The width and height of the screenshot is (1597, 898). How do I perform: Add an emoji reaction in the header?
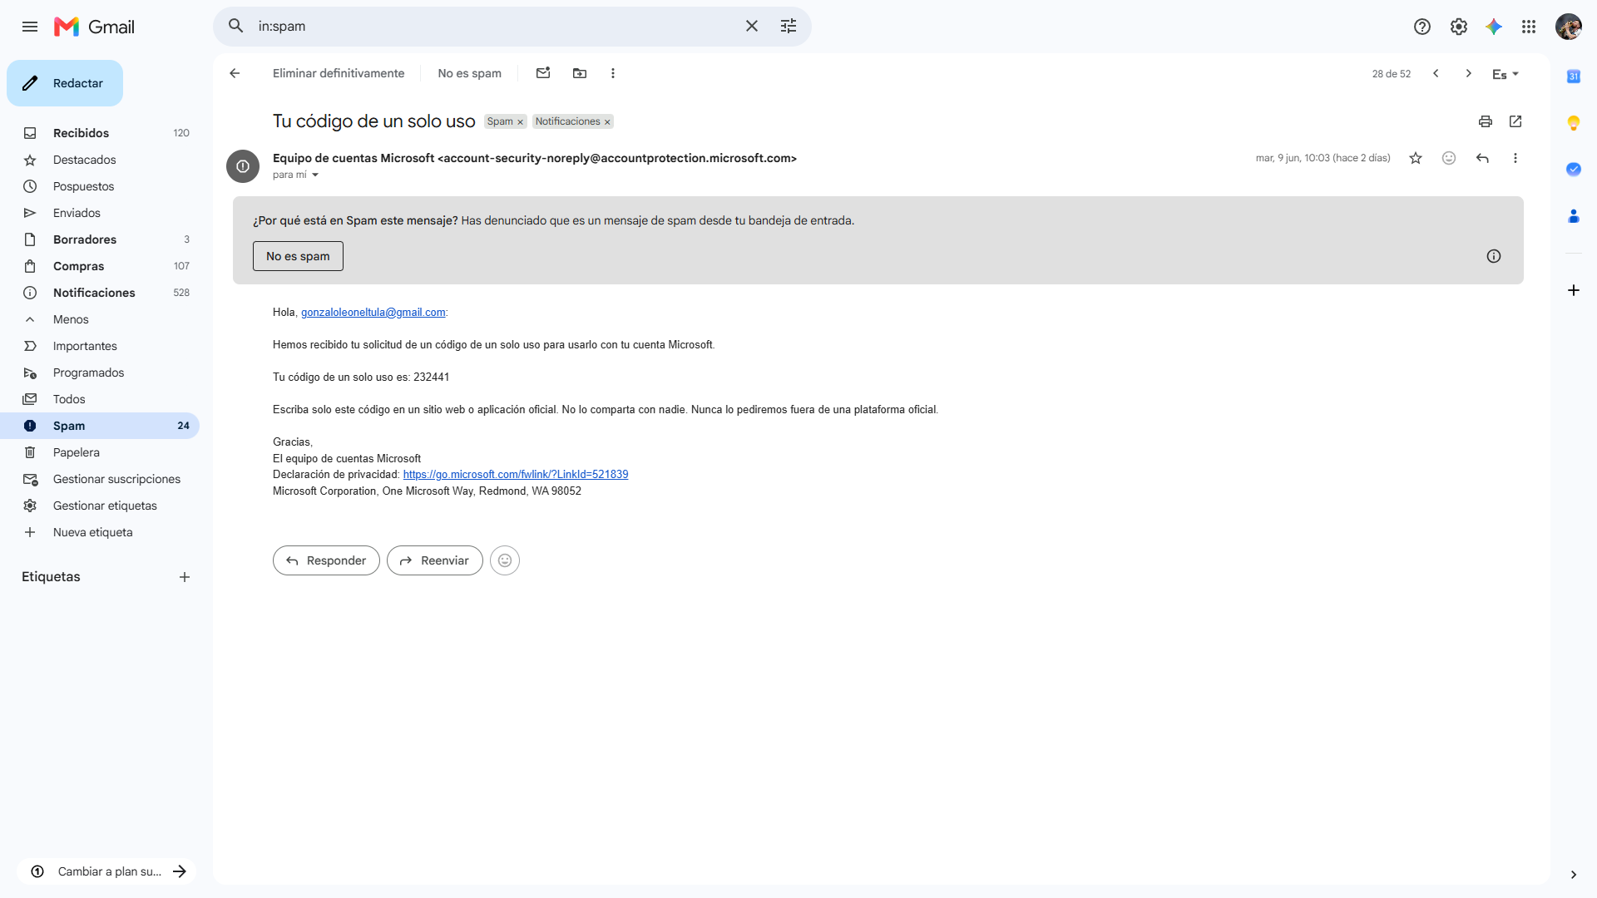coord(1449,158)
